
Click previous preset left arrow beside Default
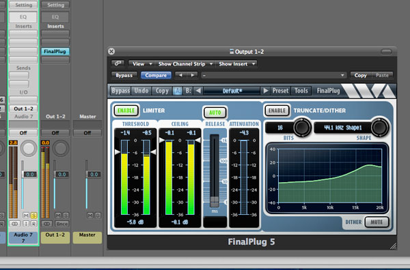pyautogui.click(x=198, y=91)
